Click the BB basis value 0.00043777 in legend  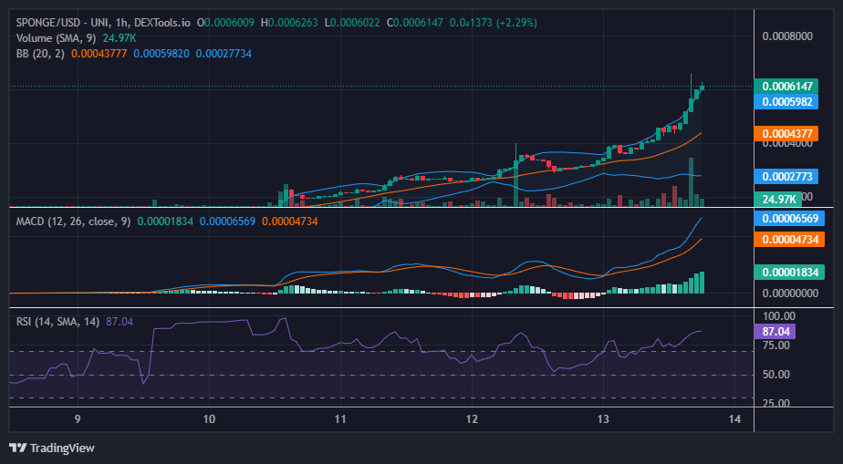point(99,54)
